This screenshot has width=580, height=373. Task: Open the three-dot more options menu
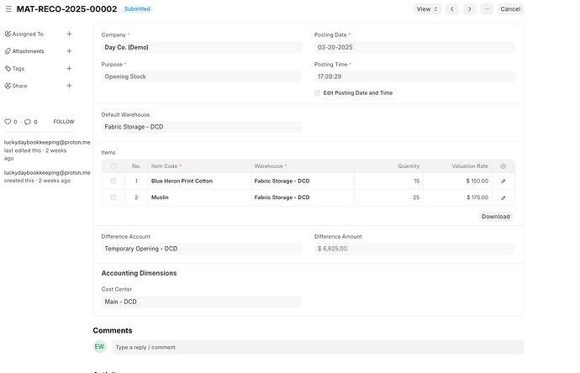click(487, 9)
